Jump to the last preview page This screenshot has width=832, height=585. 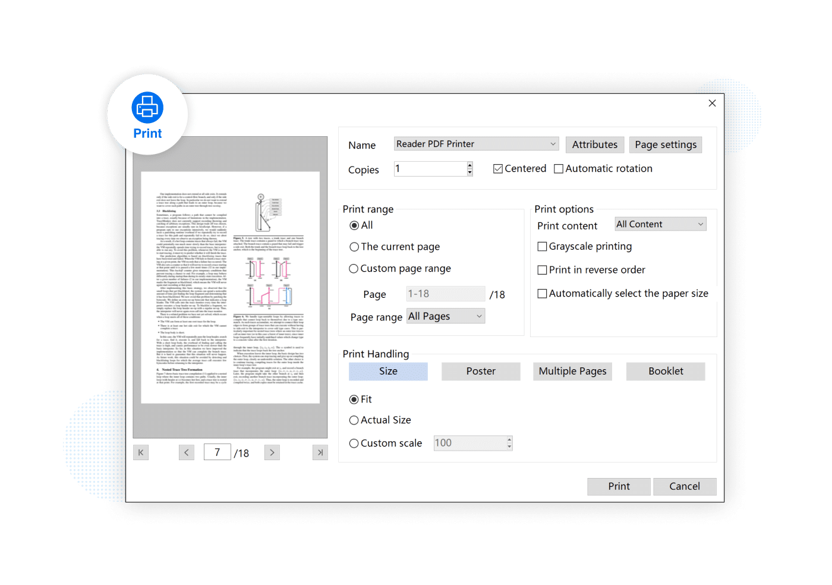pos(320,452)
